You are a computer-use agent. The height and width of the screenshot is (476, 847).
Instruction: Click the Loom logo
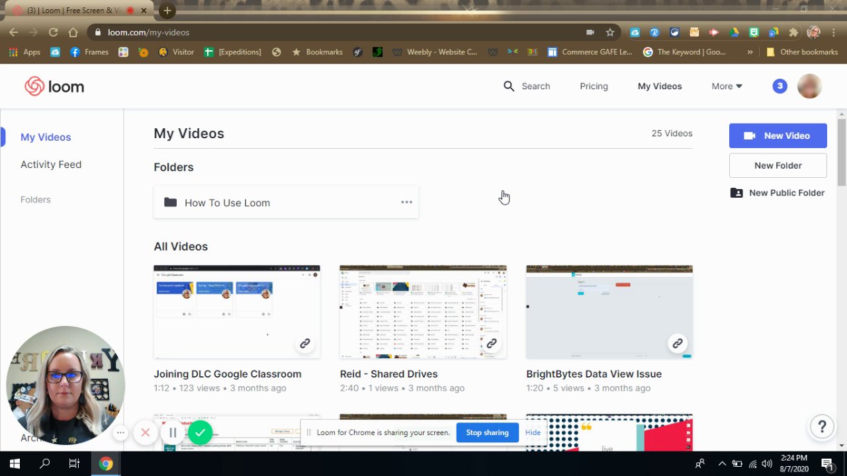pyautogui.click(x=54, y=86)
